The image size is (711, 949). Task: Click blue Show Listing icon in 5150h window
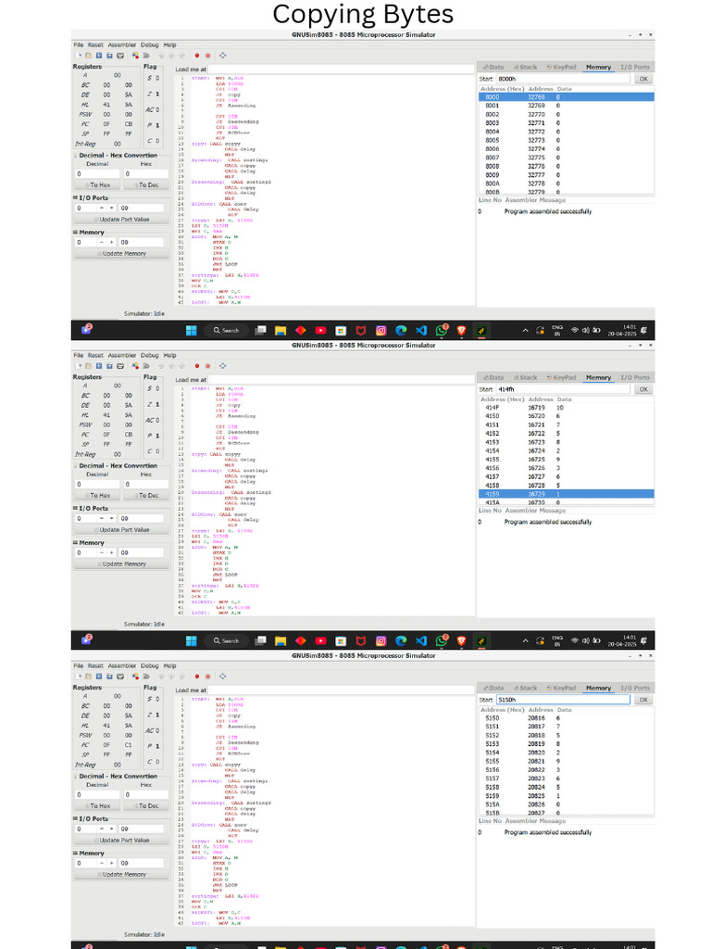pos(222,677)
